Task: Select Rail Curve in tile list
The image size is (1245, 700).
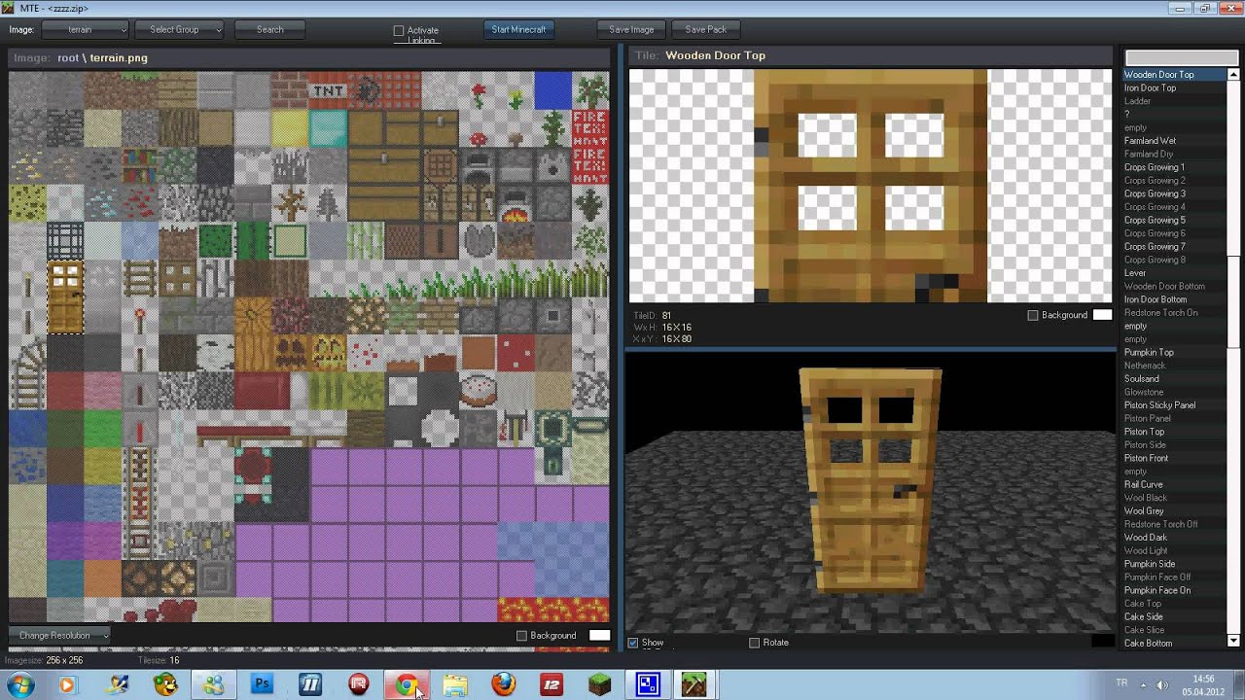Action: click(1175, 485)
